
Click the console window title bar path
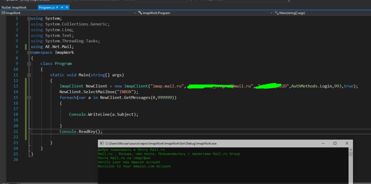161,143
